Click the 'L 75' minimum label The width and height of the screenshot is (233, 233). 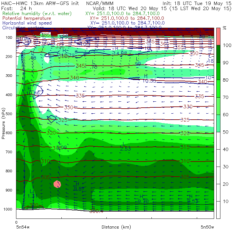click(94, 64)
